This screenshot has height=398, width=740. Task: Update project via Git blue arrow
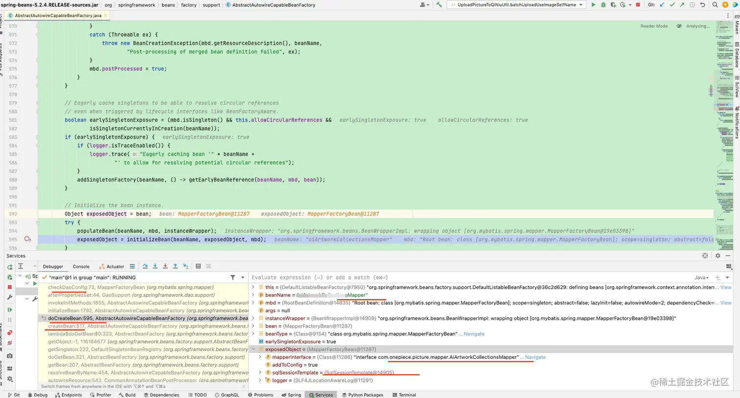(662, 5)
